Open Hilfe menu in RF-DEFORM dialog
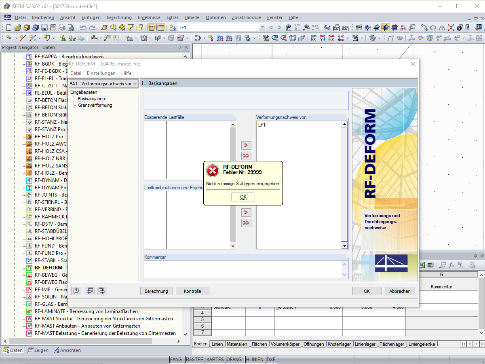Viewport: 485px width, 364px height. pos(126,73)
